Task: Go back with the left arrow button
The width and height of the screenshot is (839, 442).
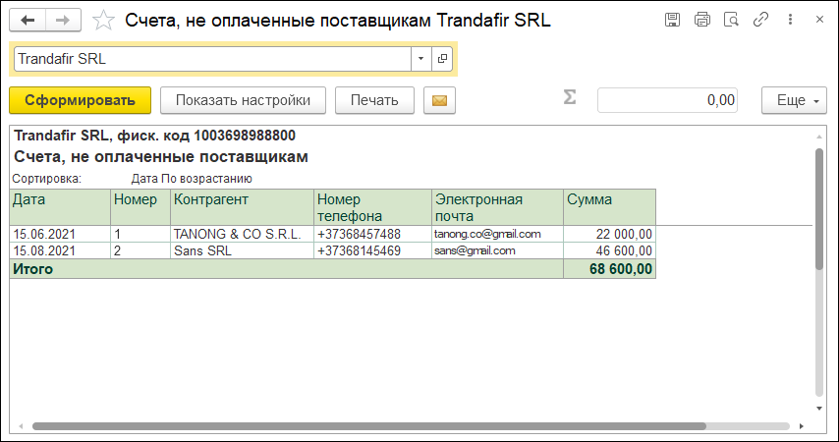Action: [x=28, y=21]
